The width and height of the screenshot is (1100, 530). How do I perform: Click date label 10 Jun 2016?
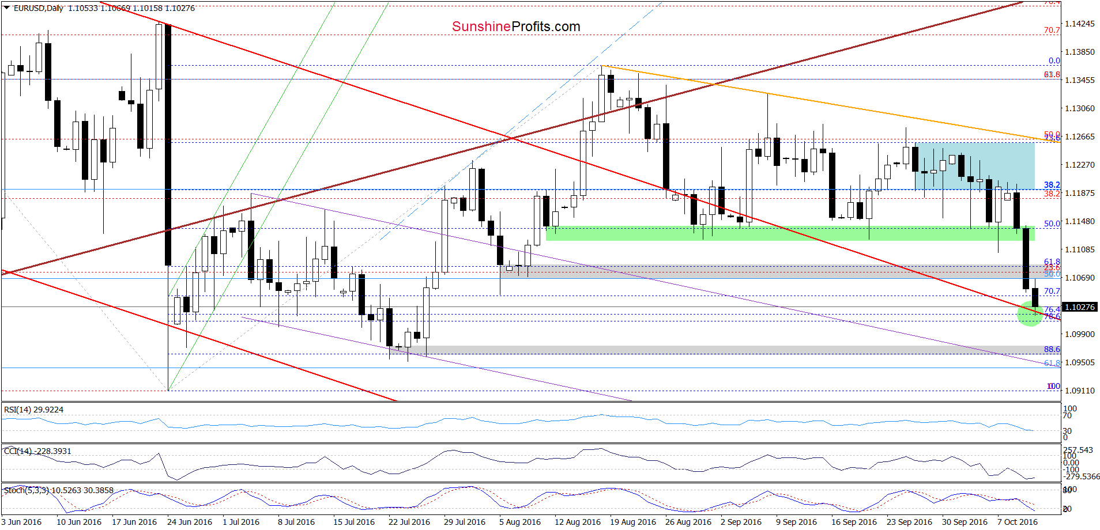[x=79, y=522]
